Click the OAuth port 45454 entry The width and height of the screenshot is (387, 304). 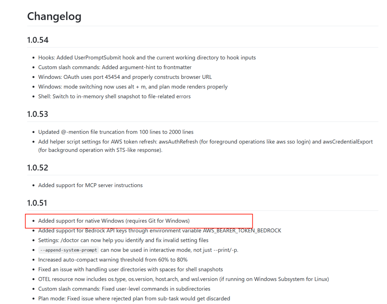[x=125, y=77]
